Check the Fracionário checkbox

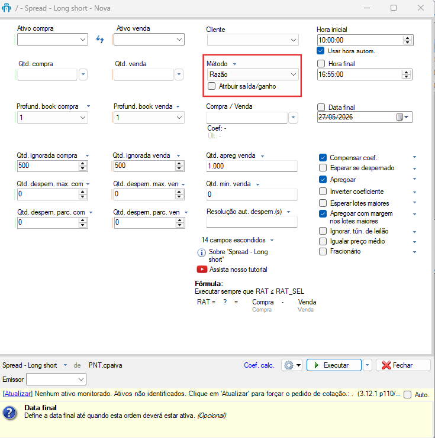[323, 251]
